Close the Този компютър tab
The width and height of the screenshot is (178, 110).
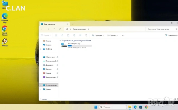pyautogui.click(x=67, y=24)
